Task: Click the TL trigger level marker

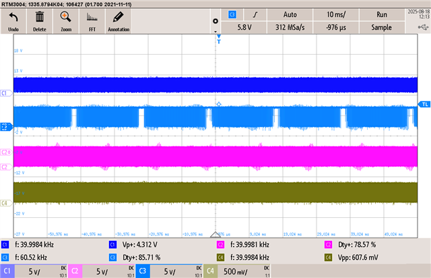Action: pyautogui.click(x=424, y=104)
